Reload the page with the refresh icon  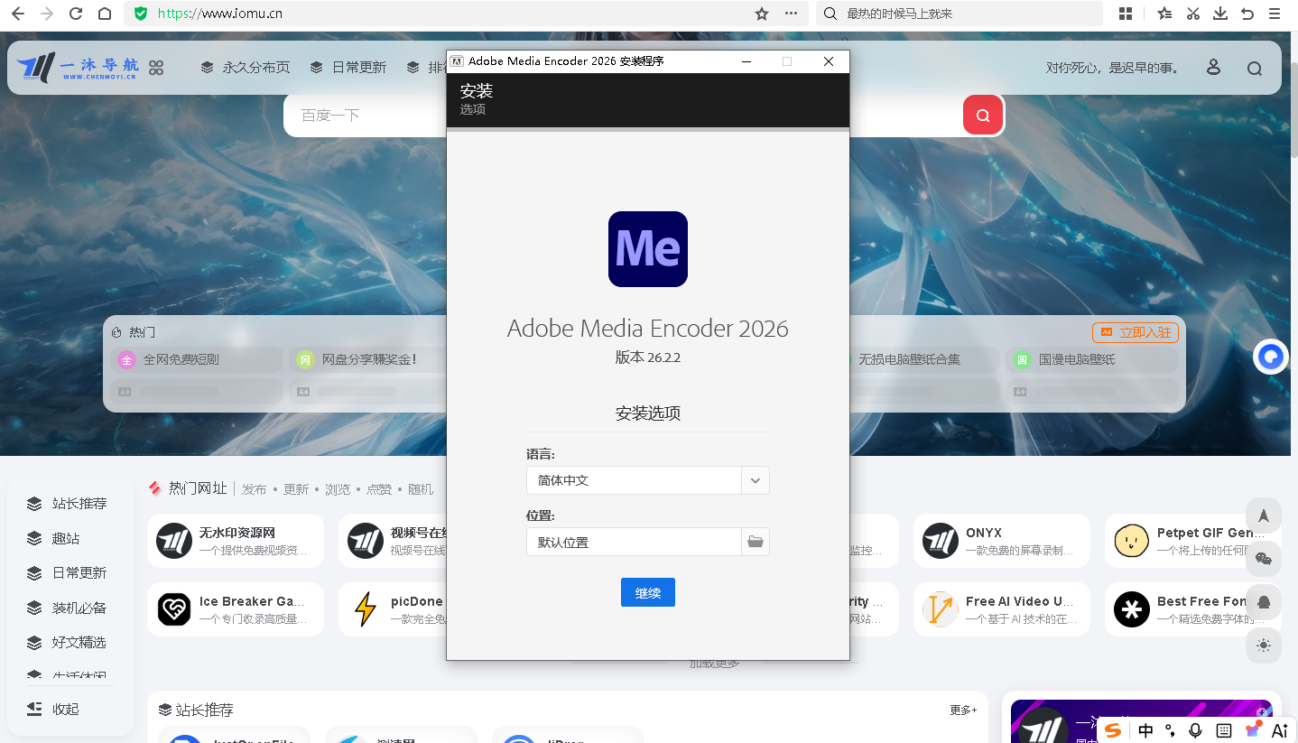click(76, 14)
